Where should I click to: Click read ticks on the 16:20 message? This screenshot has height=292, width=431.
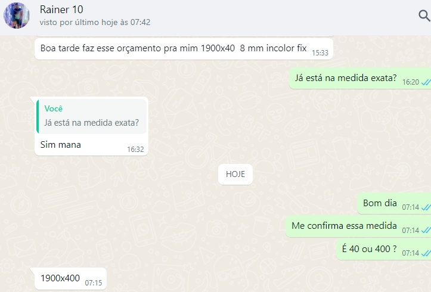(x=426, y=82)
